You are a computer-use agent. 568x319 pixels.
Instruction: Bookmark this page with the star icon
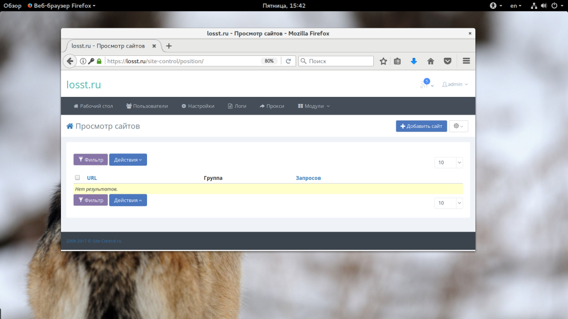point(383,61)
